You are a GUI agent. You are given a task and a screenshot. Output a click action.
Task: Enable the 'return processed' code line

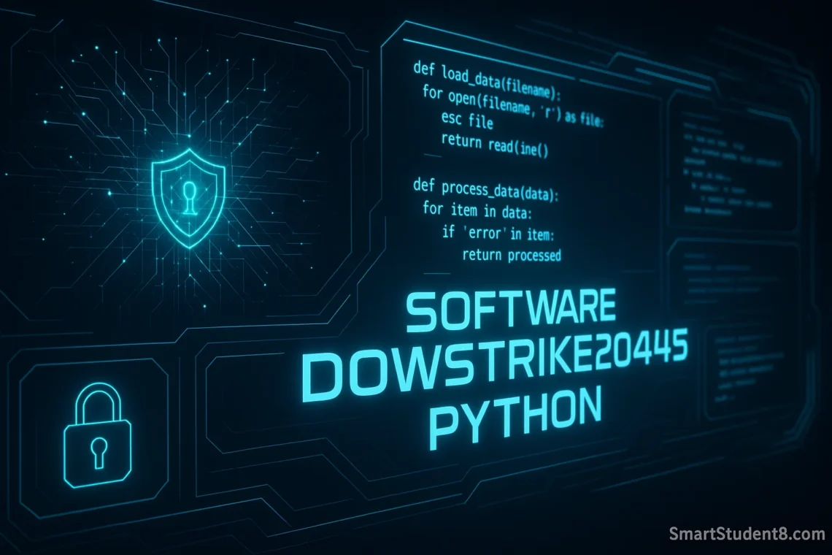511,256
